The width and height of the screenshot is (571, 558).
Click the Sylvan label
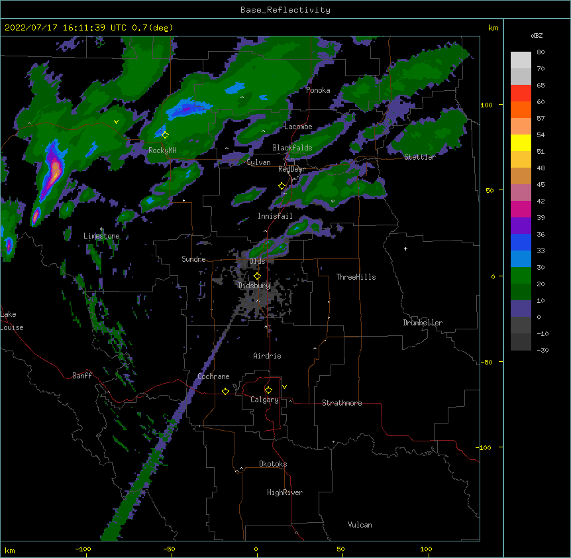click(x=258, y=162)
